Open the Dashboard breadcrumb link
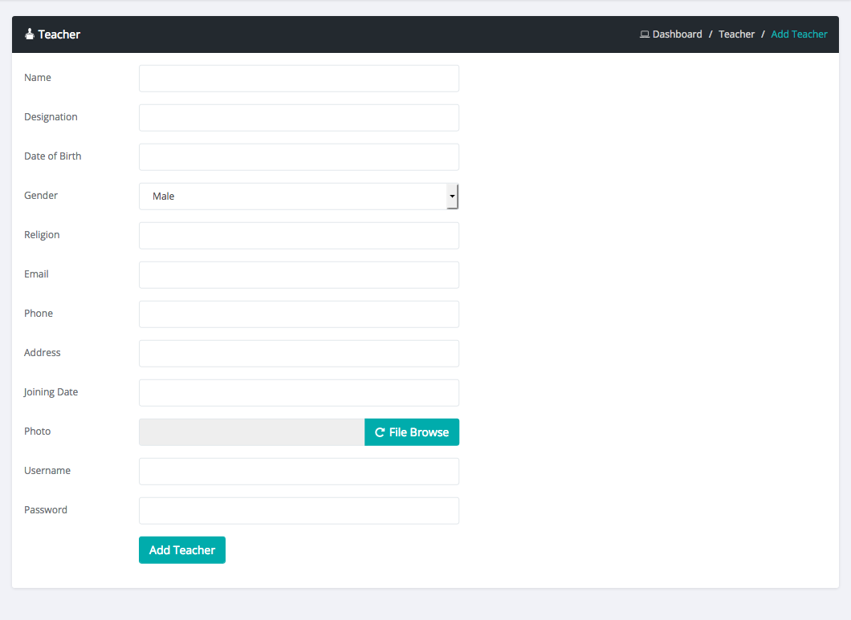The width and height of the screenshot is (851, 620). tap(677, 34)
